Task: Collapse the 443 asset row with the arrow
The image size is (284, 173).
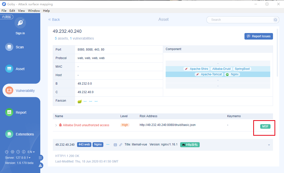Action: click(269, 145)
